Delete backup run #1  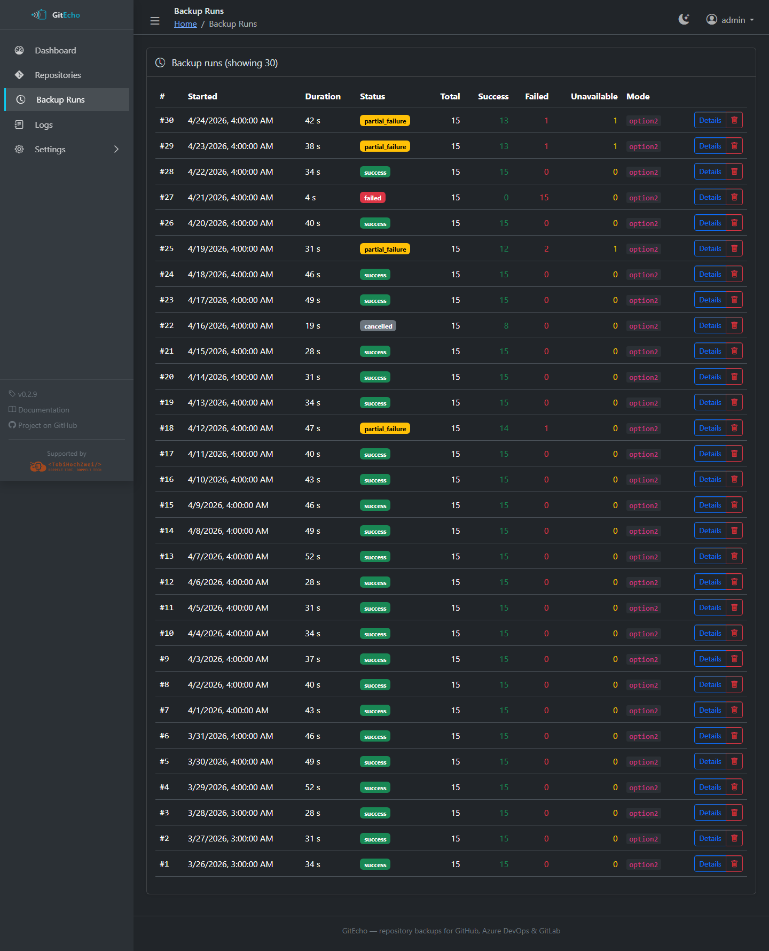734,864
